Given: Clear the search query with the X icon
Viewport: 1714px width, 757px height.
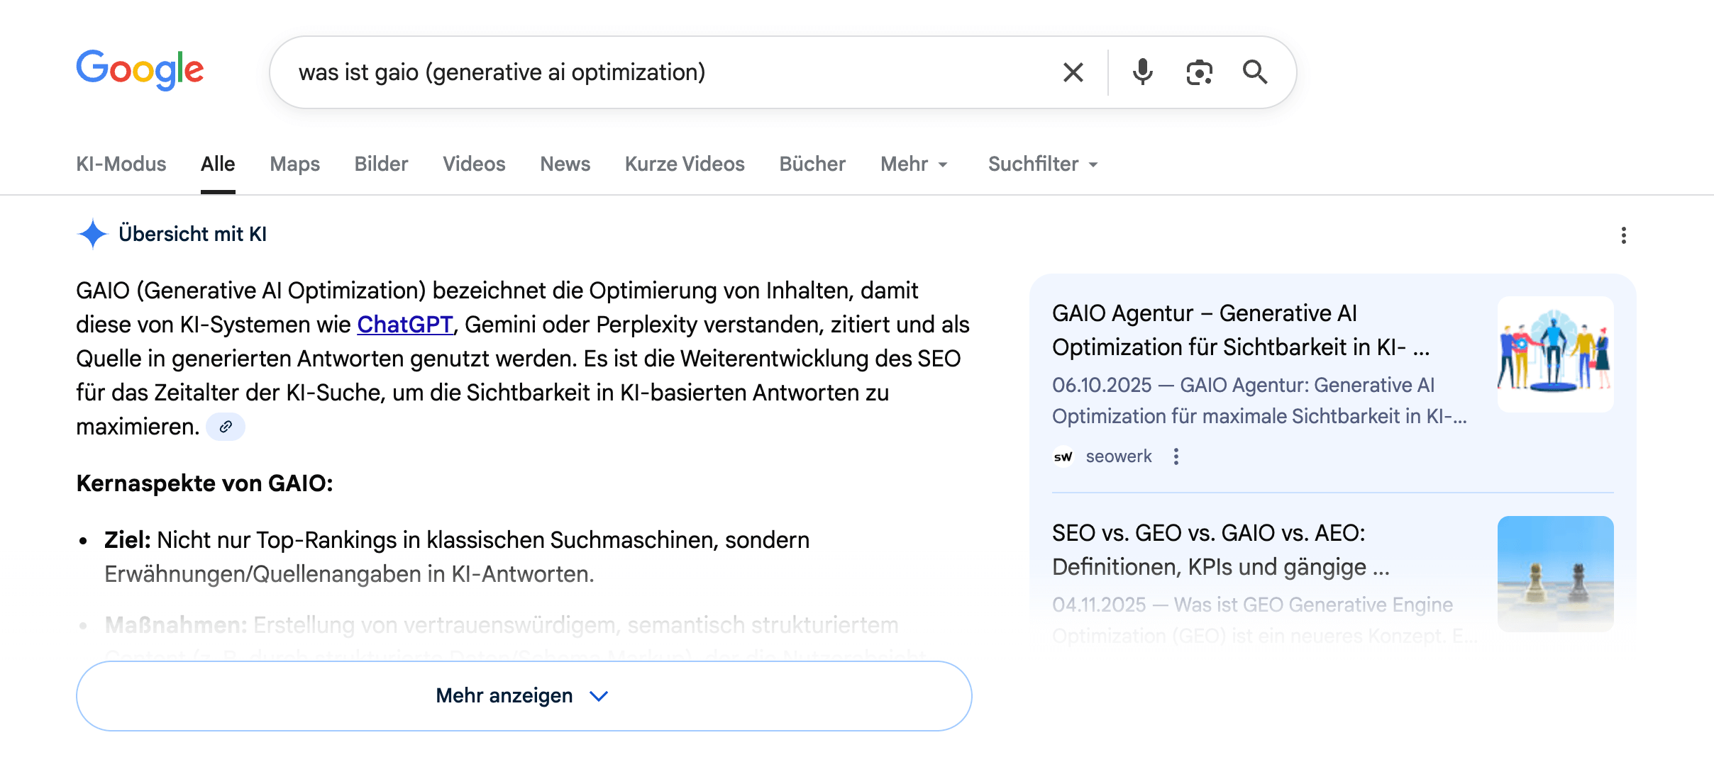Looking at the screenshot, I should point(1073,72).
